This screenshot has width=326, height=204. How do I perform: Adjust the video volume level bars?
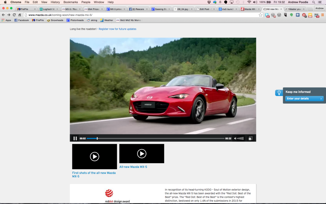click(240, 138)
